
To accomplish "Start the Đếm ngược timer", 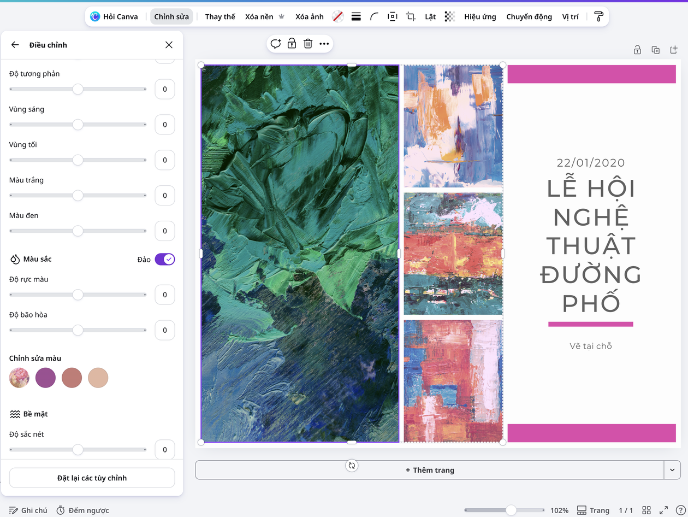I will [82, 510].
